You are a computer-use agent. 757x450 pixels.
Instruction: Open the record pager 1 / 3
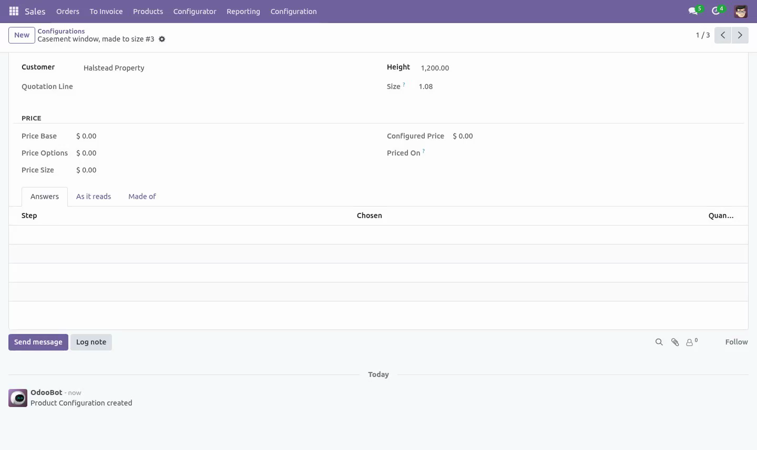click(x=703, y=35)
